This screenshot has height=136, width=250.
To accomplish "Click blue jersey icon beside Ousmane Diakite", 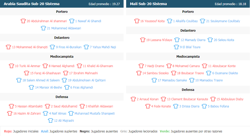I will click(209, 73).
